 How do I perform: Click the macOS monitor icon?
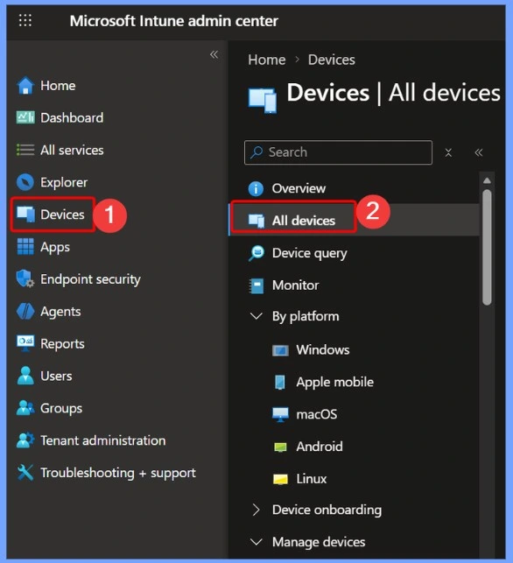click(x=280, y=414)
